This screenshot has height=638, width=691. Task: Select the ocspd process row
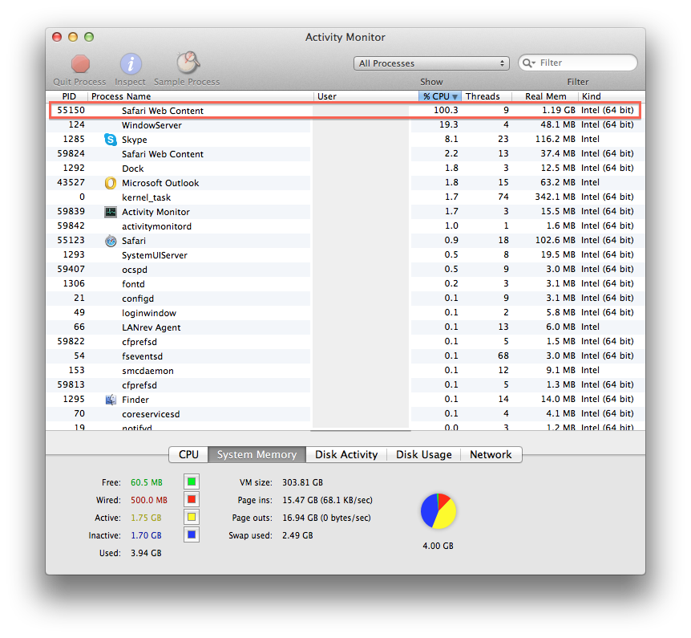click(345, 269)
